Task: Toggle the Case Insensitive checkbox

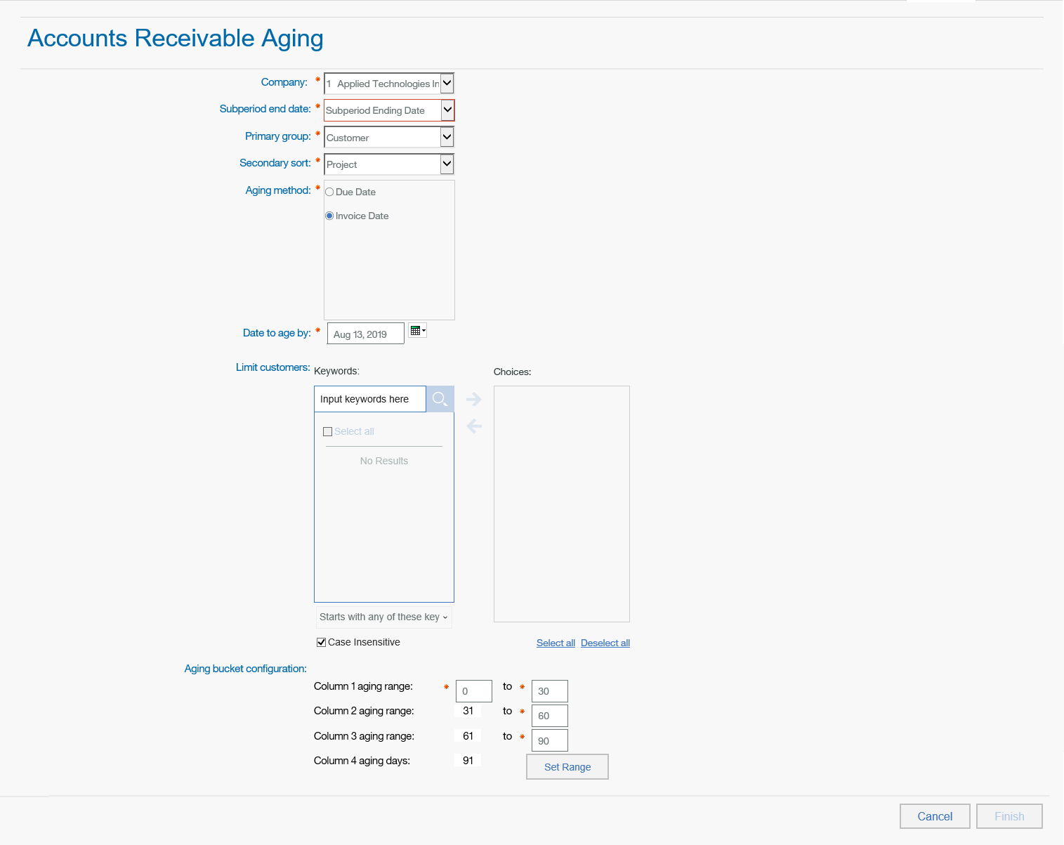Action: click(321, 642)
